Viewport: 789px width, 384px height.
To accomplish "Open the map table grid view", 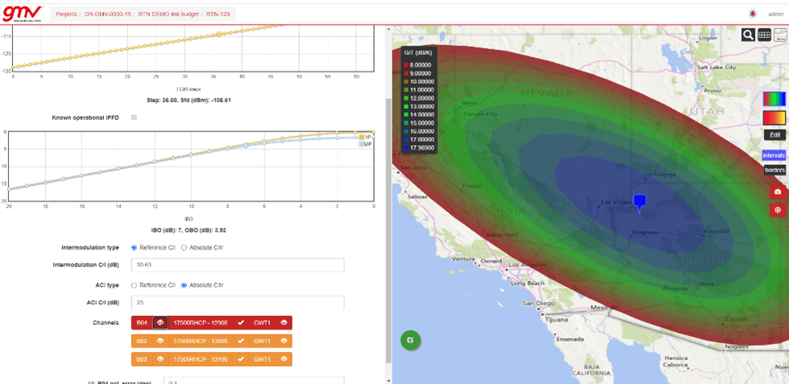I will coord(764,35).
